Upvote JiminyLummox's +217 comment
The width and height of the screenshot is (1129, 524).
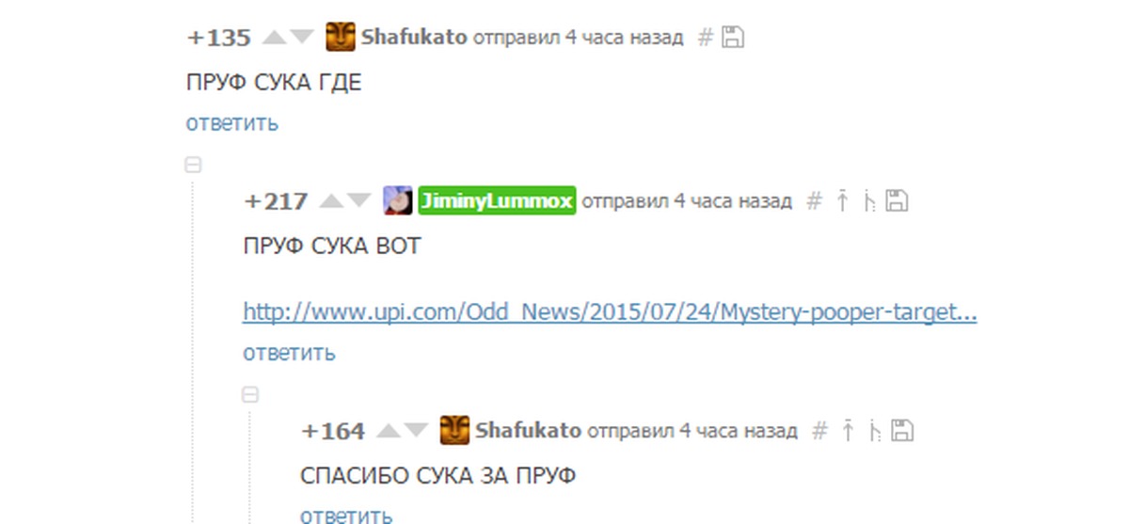pos(331,200)
